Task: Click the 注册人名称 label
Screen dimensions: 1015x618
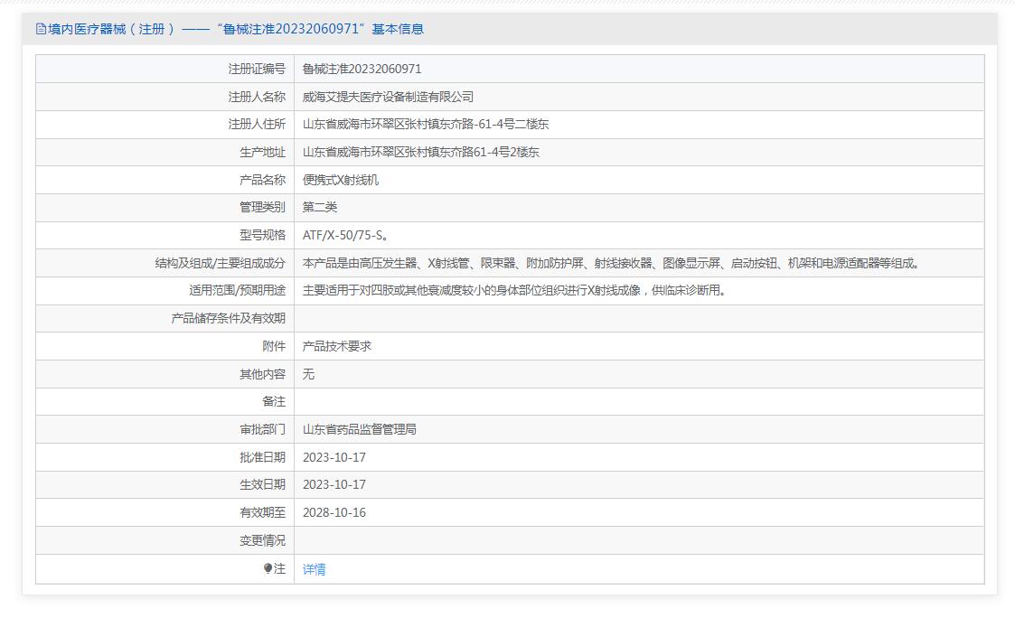Action: pyautogui.click(x=257, y=97)
